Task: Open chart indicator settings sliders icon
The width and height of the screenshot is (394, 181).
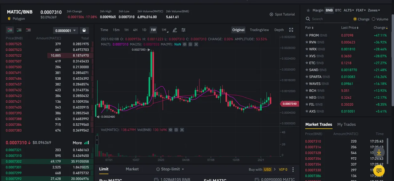Action: [183, 30]
